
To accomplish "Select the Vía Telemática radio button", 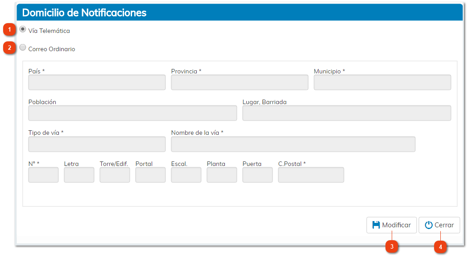I will 22,29.
